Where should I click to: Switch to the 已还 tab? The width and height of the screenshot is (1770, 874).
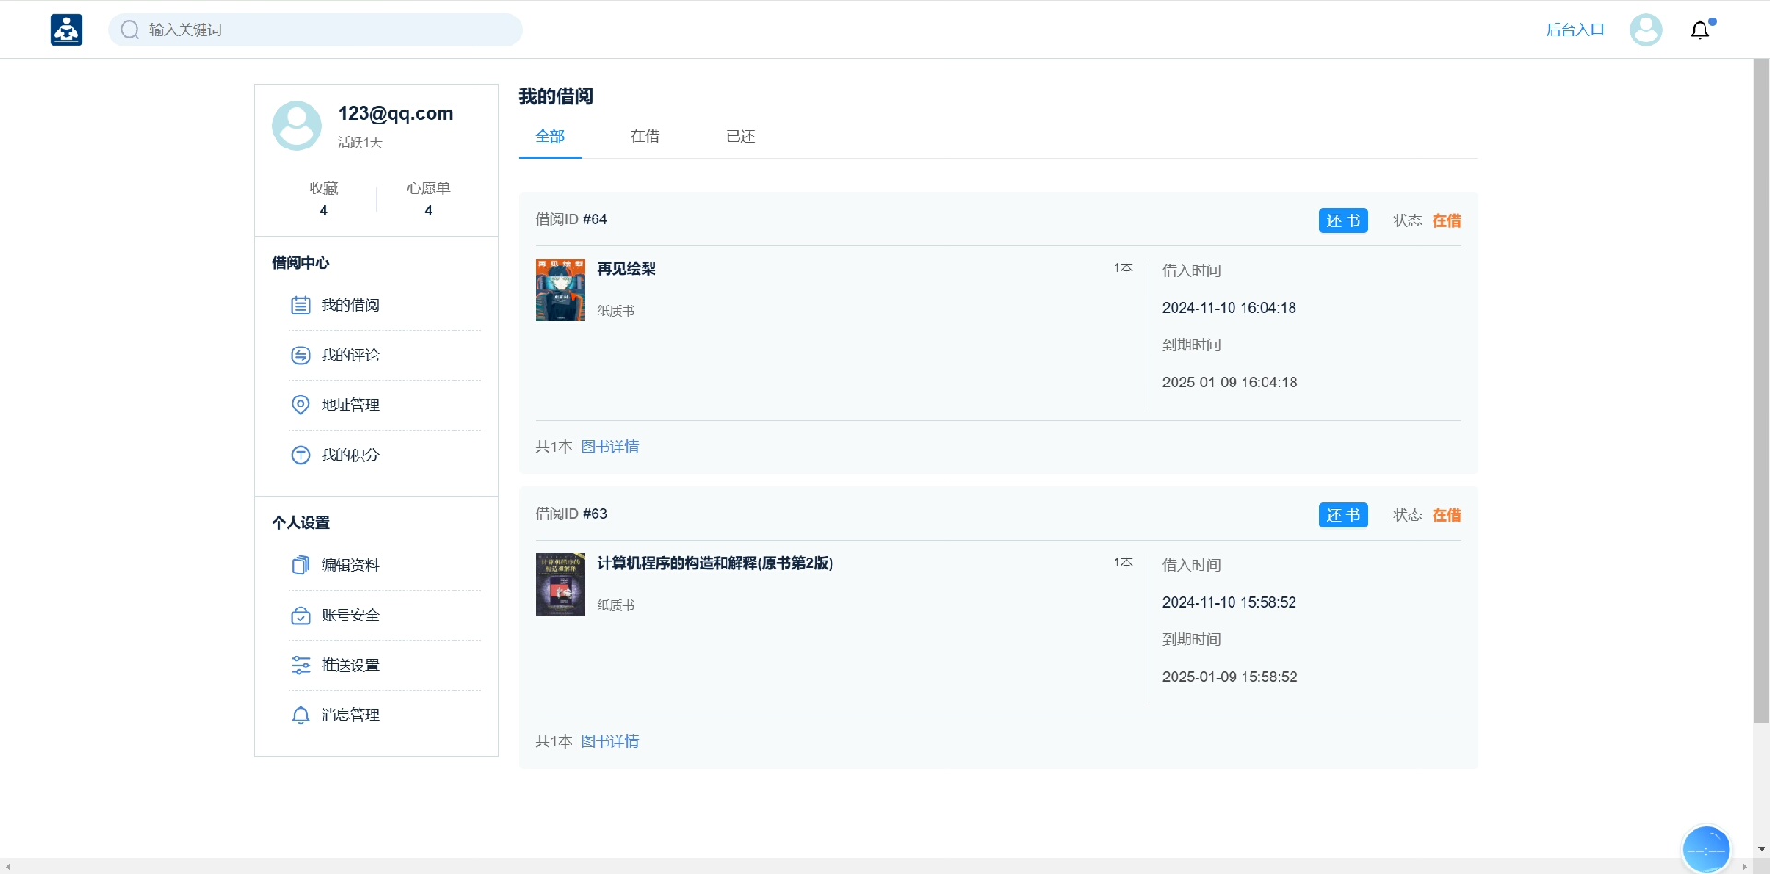[x=741, y=136]
